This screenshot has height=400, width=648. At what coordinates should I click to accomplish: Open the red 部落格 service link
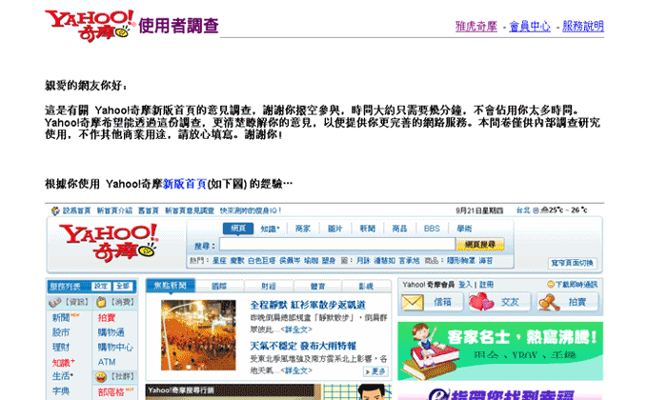[x=111, y=391]
